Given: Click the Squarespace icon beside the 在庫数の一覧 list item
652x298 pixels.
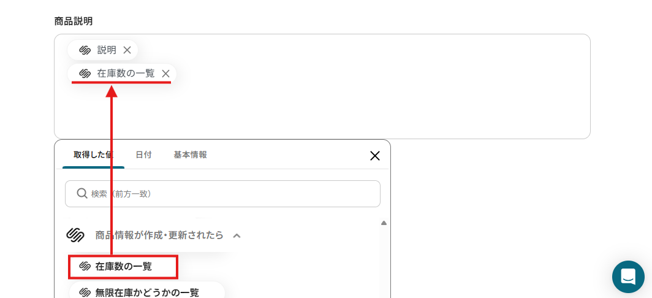Looking at the screenshot, I should coord(85,266).
